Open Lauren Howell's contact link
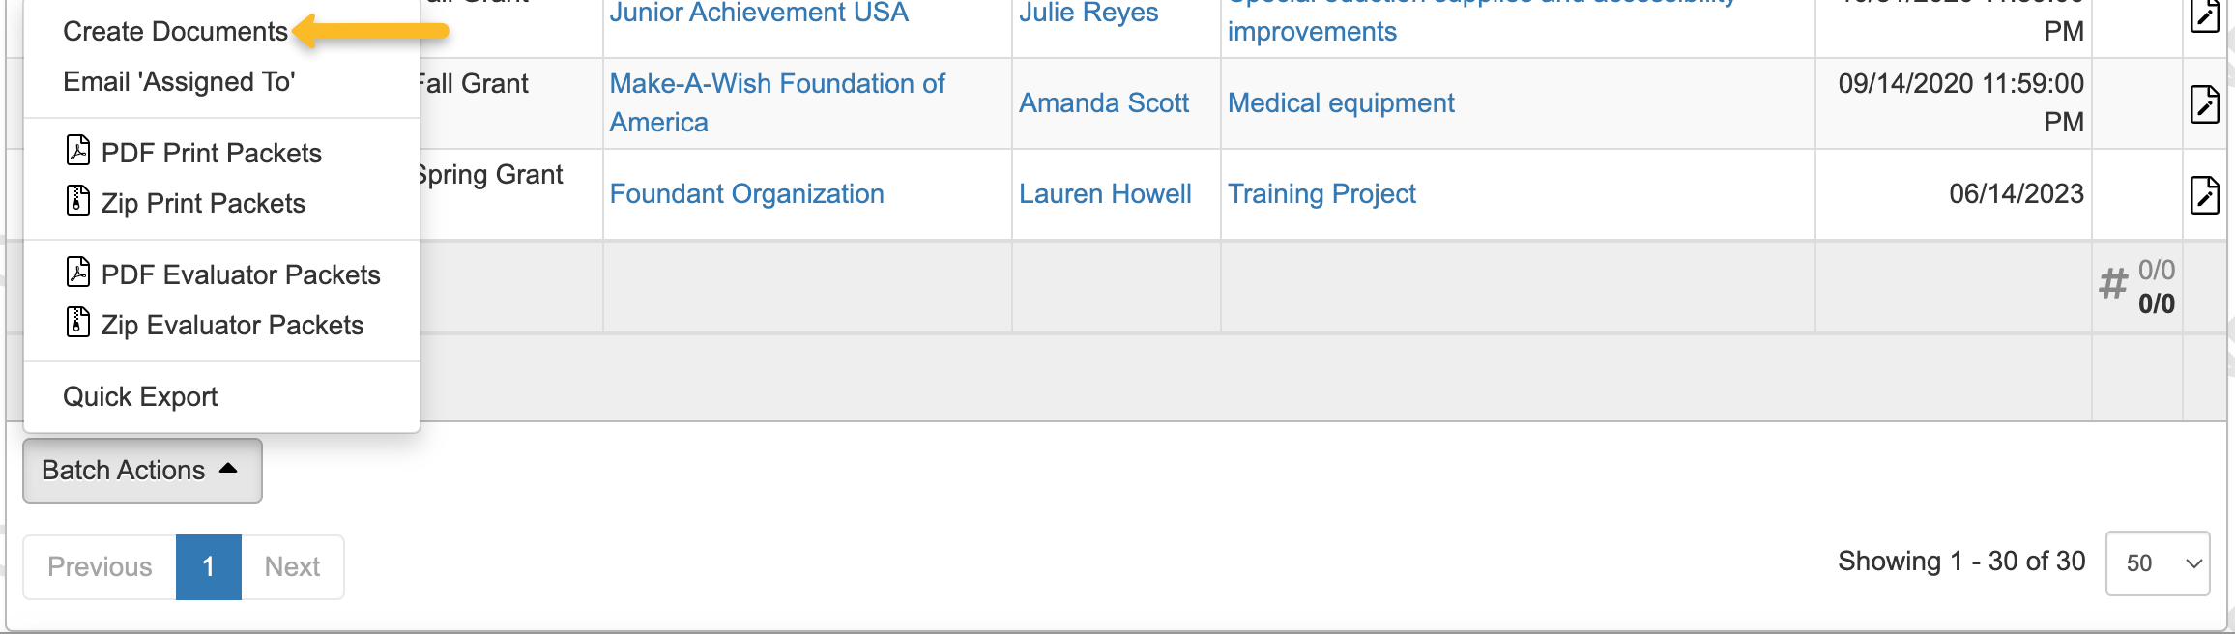This screenshot has height=634, width=2235. coord(1105,194)
